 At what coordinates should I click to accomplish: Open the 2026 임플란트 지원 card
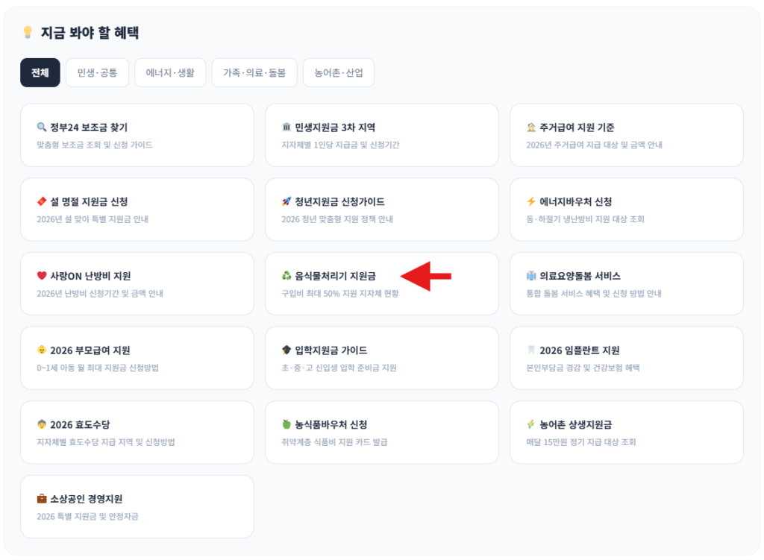pyautogui.click(x=627, y=358)
